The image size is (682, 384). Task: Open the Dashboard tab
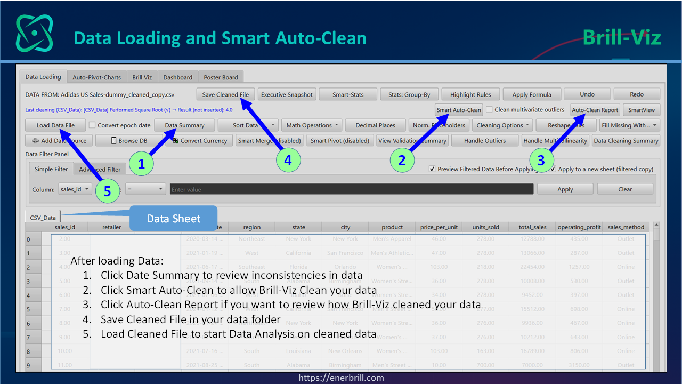178,77
